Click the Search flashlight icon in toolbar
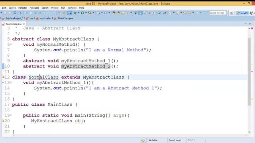The height and width of the screenshot is (143, 255). 127,13
